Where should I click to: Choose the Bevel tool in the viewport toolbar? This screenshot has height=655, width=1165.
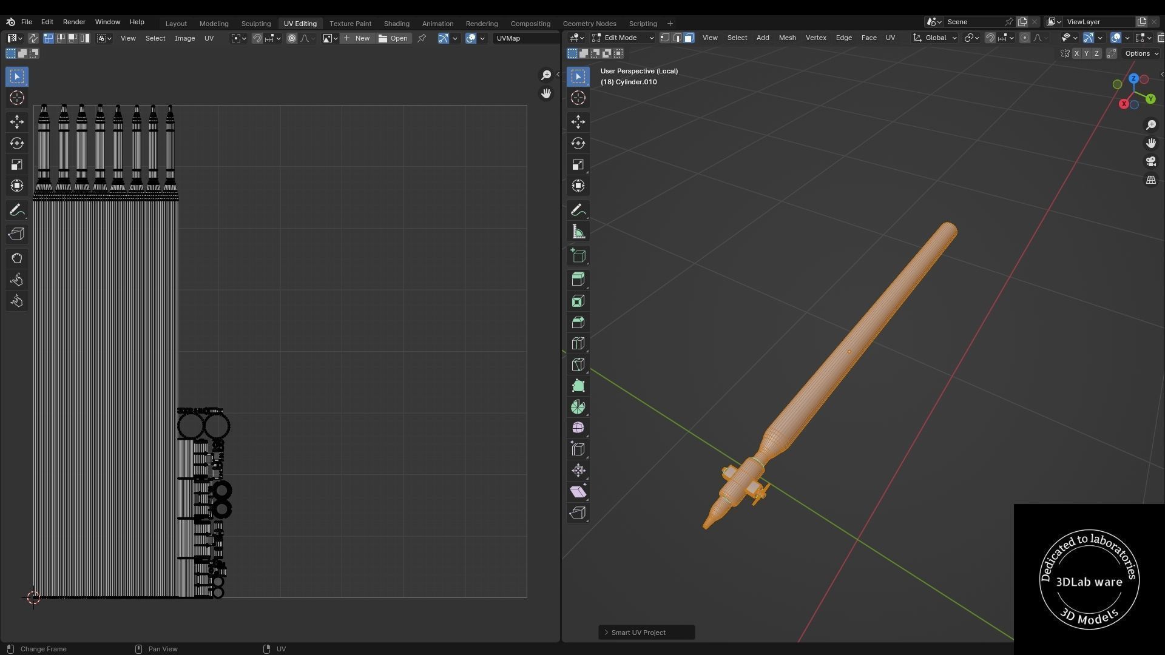(578, 322)
